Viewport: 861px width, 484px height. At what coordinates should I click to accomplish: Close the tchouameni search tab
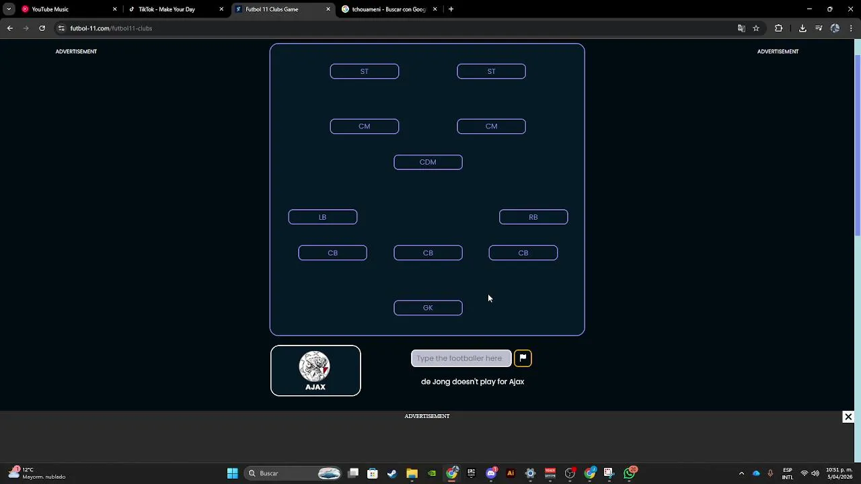click(x=435, y=9)
